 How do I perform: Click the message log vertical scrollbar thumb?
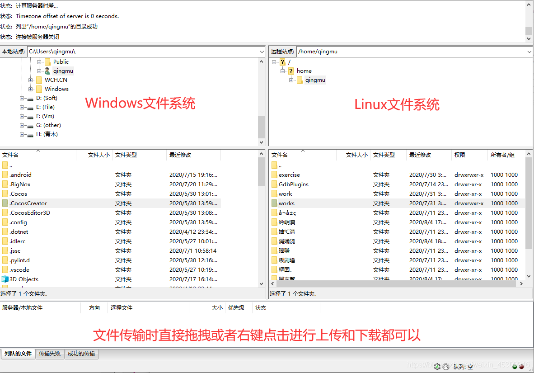[529, 31]
